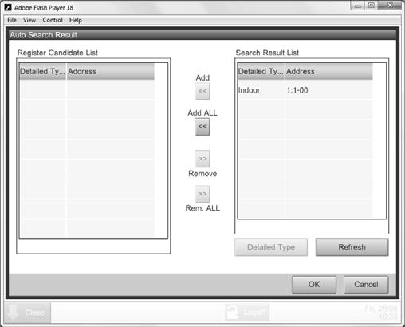Click the Add button with left arrows

pos(202,92)
